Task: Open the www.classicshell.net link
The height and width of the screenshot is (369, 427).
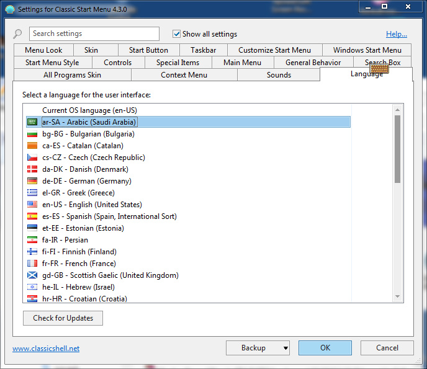Action: [x=46, y=349]
